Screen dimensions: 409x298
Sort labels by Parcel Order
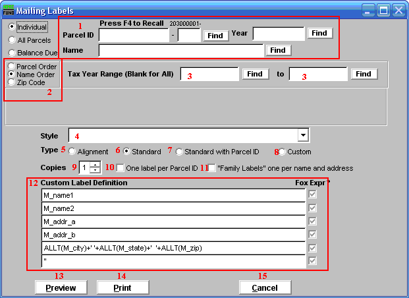tap(11, 67)
